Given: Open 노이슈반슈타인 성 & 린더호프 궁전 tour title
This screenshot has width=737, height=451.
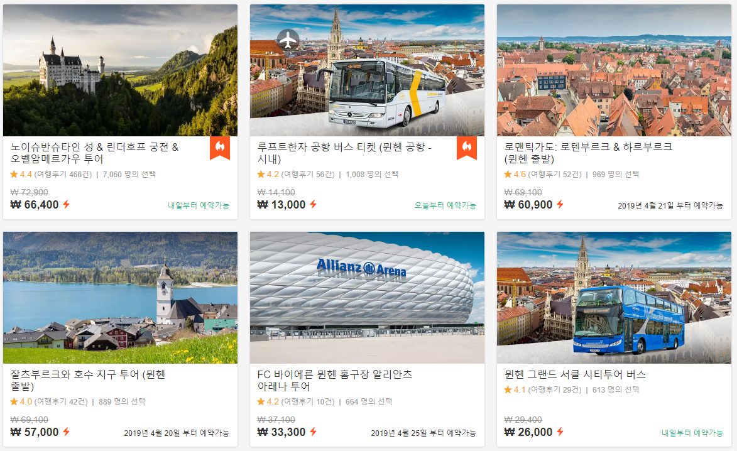Looking at the screenshot, I should click(94, 153).
